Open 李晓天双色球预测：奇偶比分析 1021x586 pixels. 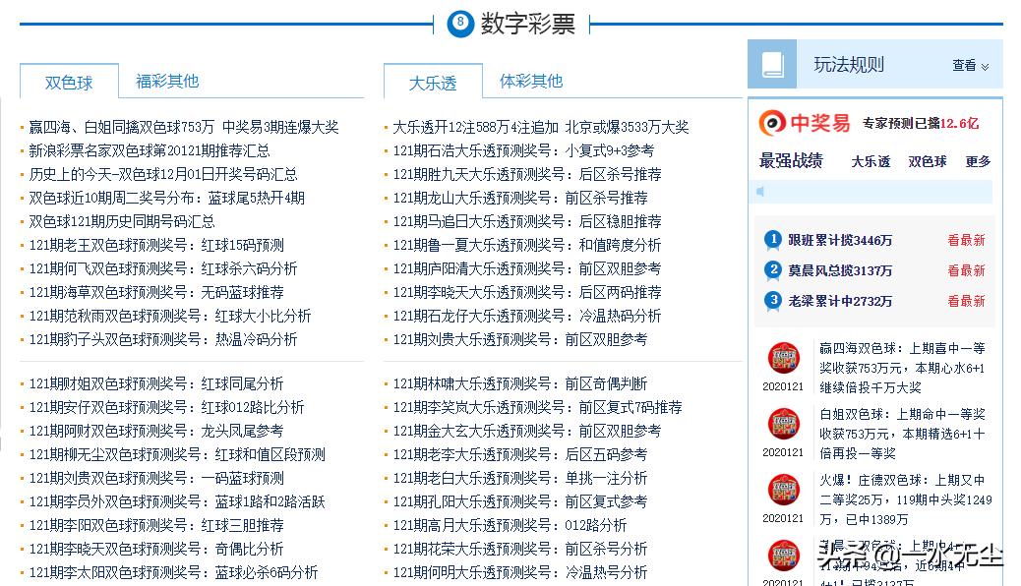[x=156, y=549]
